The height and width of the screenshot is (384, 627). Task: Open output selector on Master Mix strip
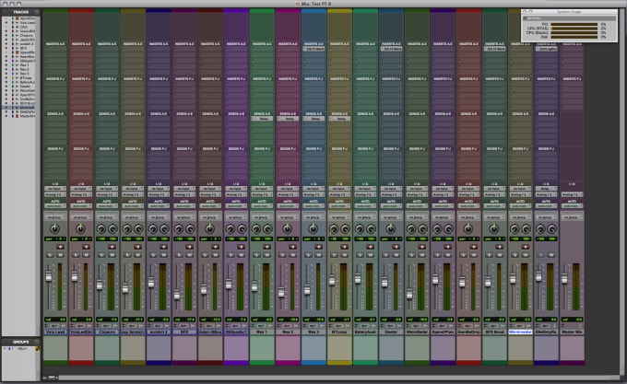tap(572, 194)
